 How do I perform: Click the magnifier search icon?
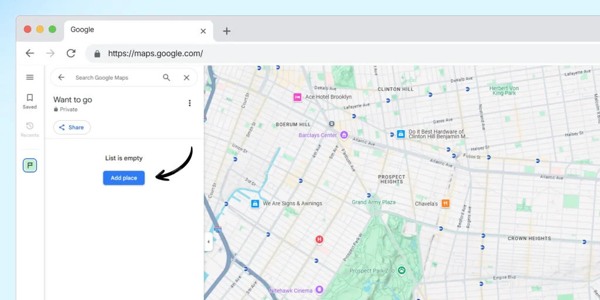coord(166,78)
